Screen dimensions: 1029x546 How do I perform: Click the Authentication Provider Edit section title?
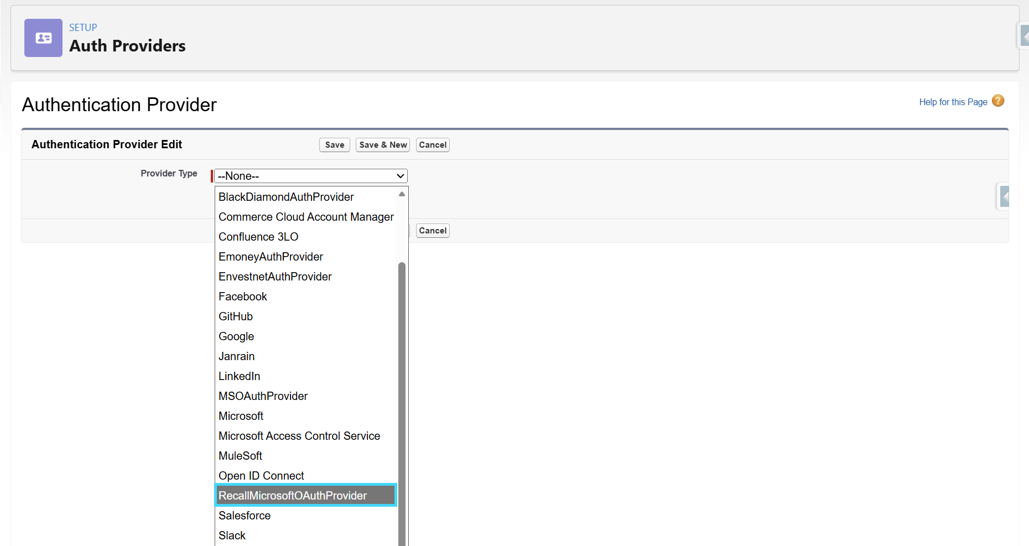click(x=107, y=144)
